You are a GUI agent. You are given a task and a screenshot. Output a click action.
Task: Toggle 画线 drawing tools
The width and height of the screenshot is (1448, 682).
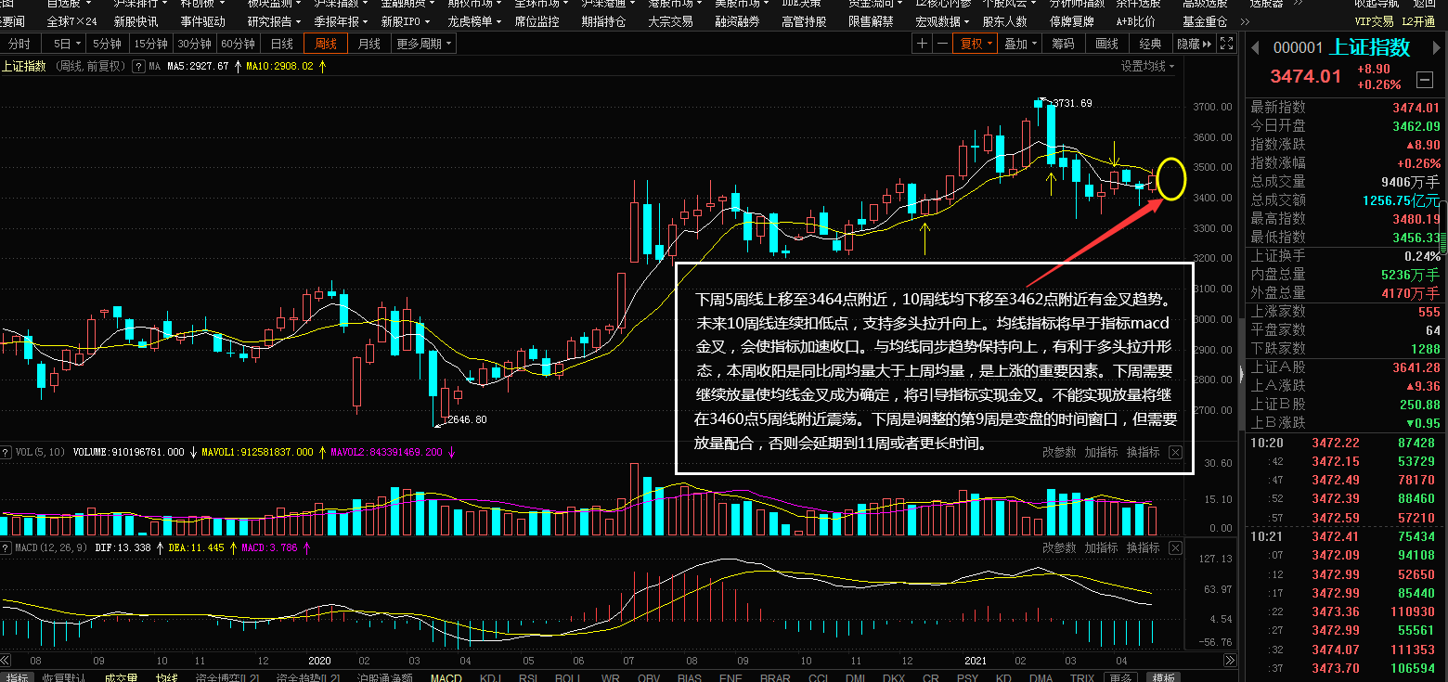point(1106,44)
